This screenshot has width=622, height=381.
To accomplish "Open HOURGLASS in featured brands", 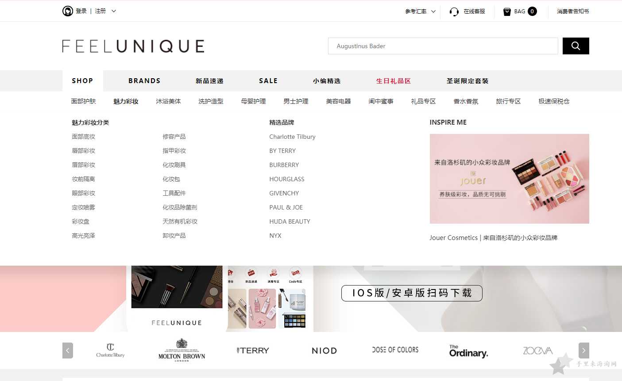I will (287, 179).
